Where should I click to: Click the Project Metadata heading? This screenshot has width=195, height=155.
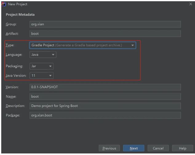tap(20, 14)
